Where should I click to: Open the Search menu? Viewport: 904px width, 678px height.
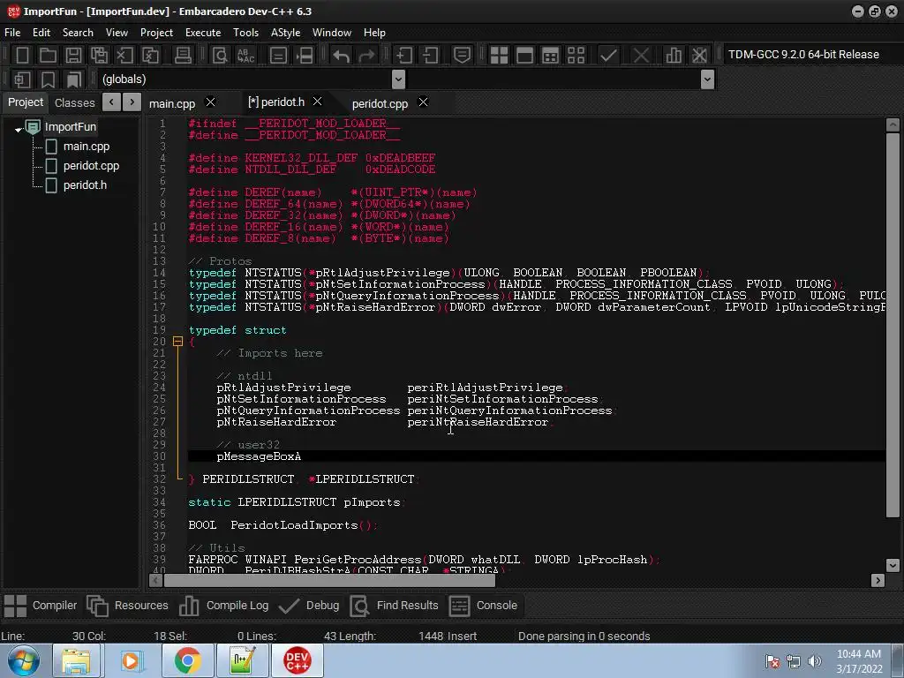pyautogui.click(x=78, y=33)
